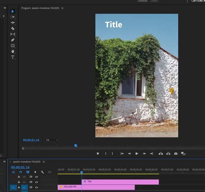
Task: Select the Type tool
Action: pos(13,57)
